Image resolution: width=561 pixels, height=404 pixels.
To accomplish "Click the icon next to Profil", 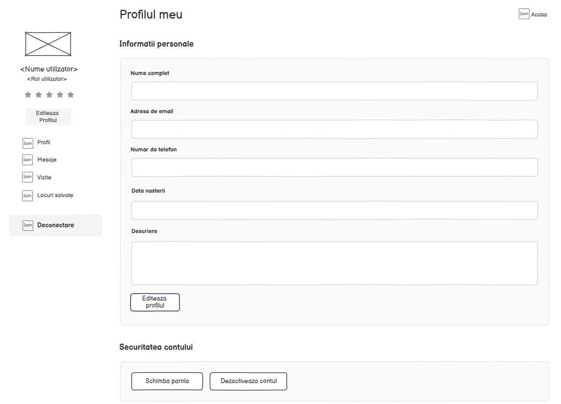I will point(28,143).
